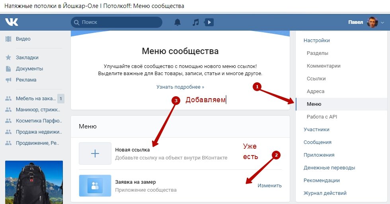Open Мебель на заказ group with badge
This screenshot has height=204, width=390.
click(35, 98)
